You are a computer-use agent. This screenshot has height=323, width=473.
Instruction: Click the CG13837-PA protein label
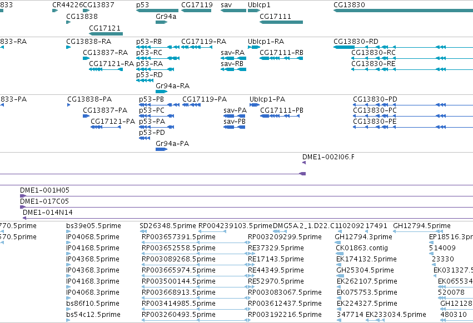pyautogui.click(x=105, y=110)
